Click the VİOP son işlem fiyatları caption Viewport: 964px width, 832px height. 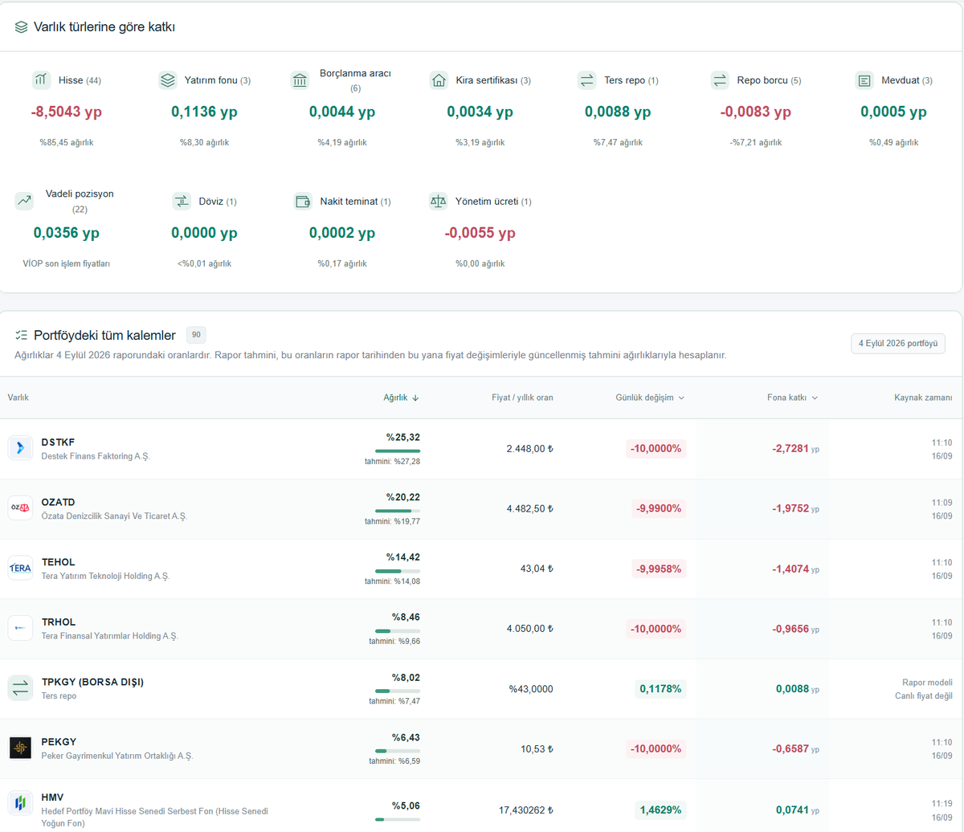67,263
